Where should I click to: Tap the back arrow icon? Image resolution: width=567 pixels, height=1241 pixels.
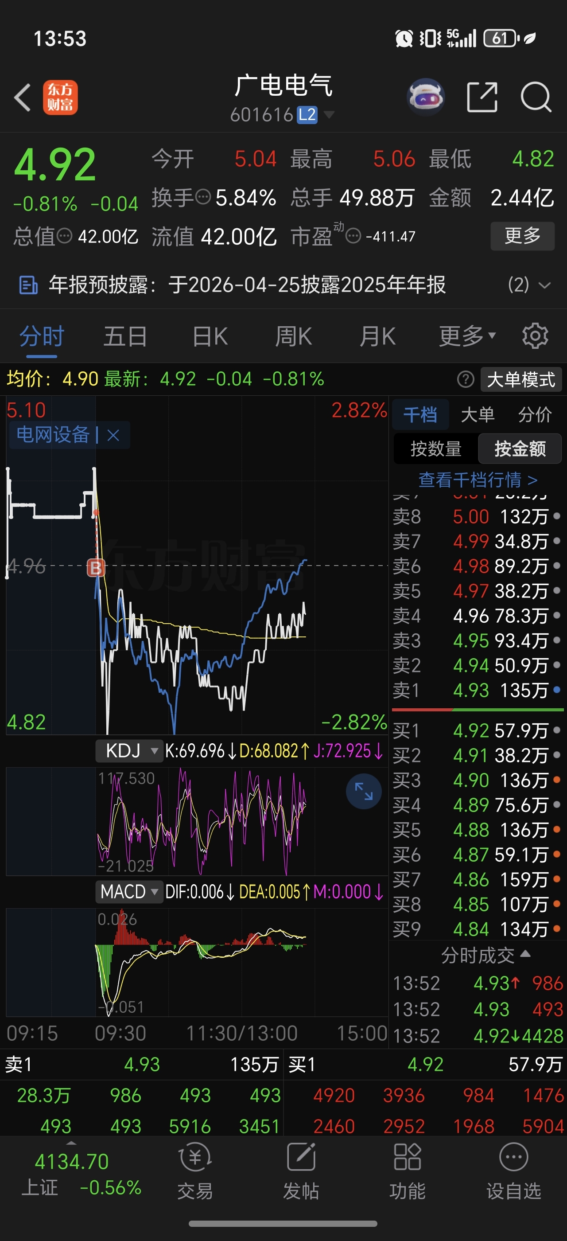[23, 98]
